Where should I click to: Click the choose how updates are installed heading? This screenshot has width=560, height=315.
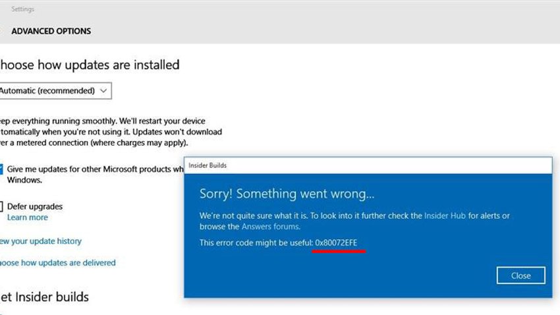[90, 65]
